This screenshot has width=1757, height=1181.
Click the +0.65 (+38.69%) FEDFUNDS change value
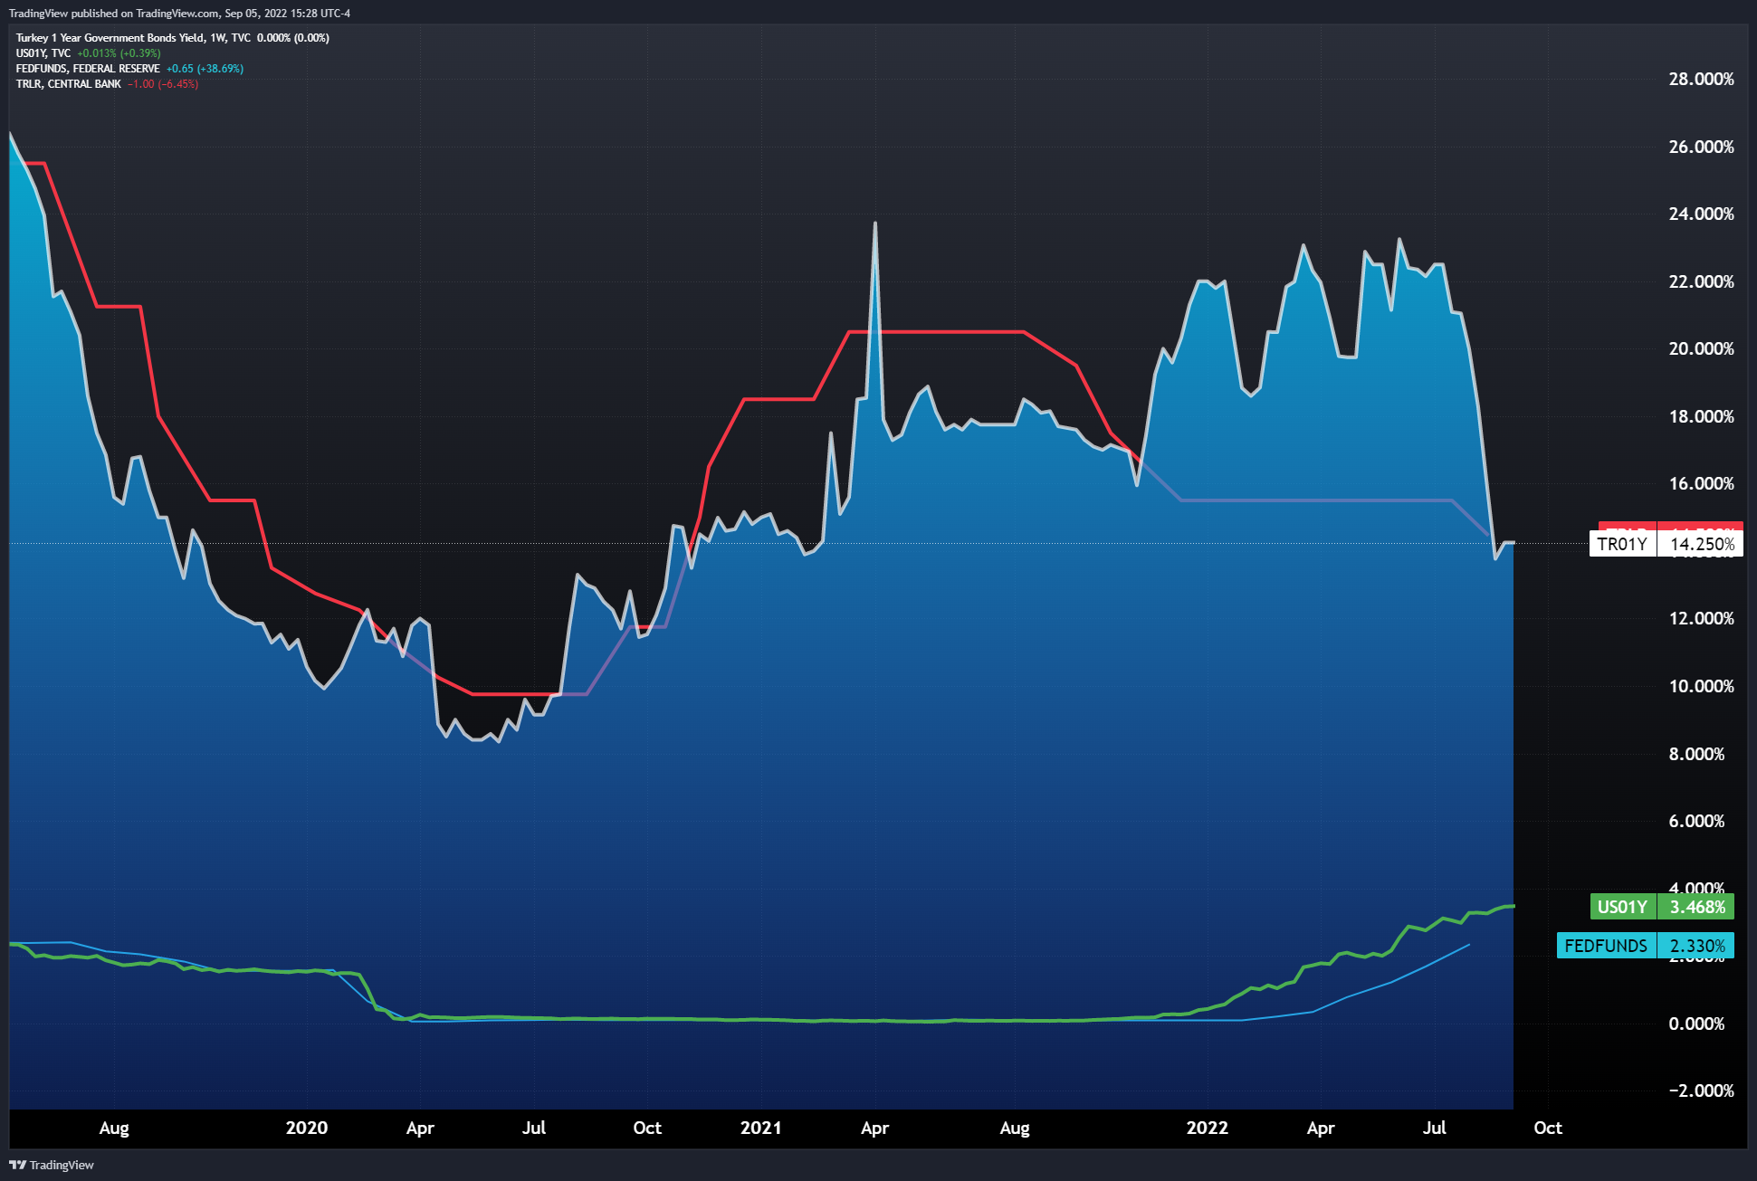[205, 69]
